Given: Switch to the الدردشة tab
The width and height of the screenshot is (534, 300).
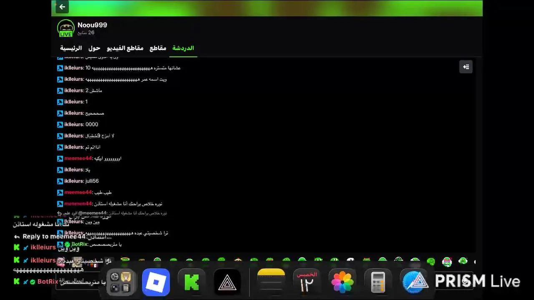Looking at the screenshot, I should click(x=183, y=48).
